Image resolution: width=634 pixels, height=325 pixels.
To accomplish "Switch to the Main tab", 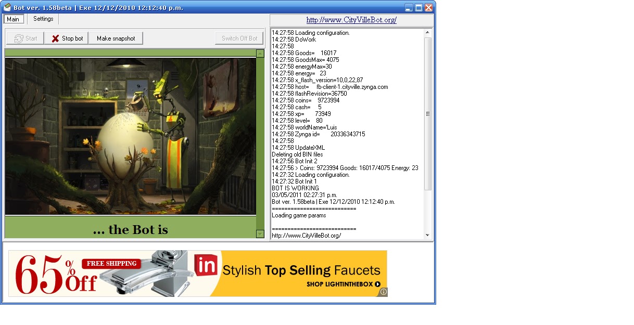I will [14, 19].
